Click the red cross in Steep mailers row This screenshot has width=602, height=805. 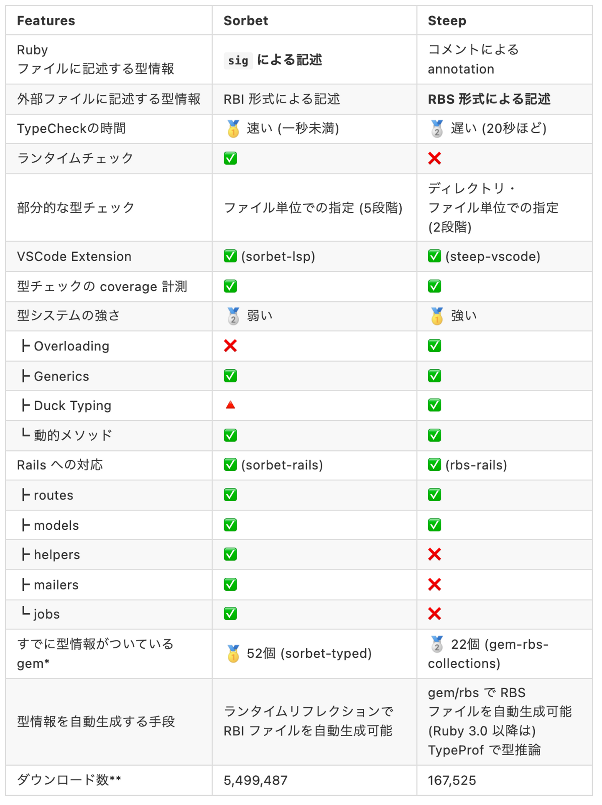(x=434, y=584)
